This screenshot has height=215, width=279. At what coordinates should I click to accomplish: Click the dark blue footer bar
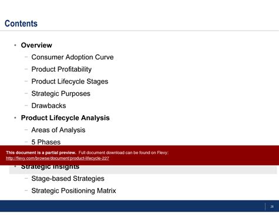tap(139, 206)
